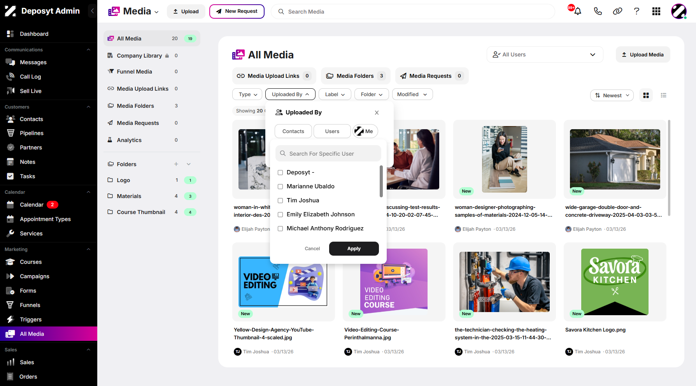
Task: Open the help question mark icon
Action: pyautogui.click(x=636, y=11)
